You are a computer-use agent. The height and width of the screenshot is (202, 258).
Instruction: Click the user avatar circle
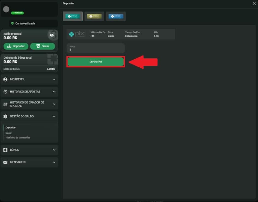tap(6, 9)
